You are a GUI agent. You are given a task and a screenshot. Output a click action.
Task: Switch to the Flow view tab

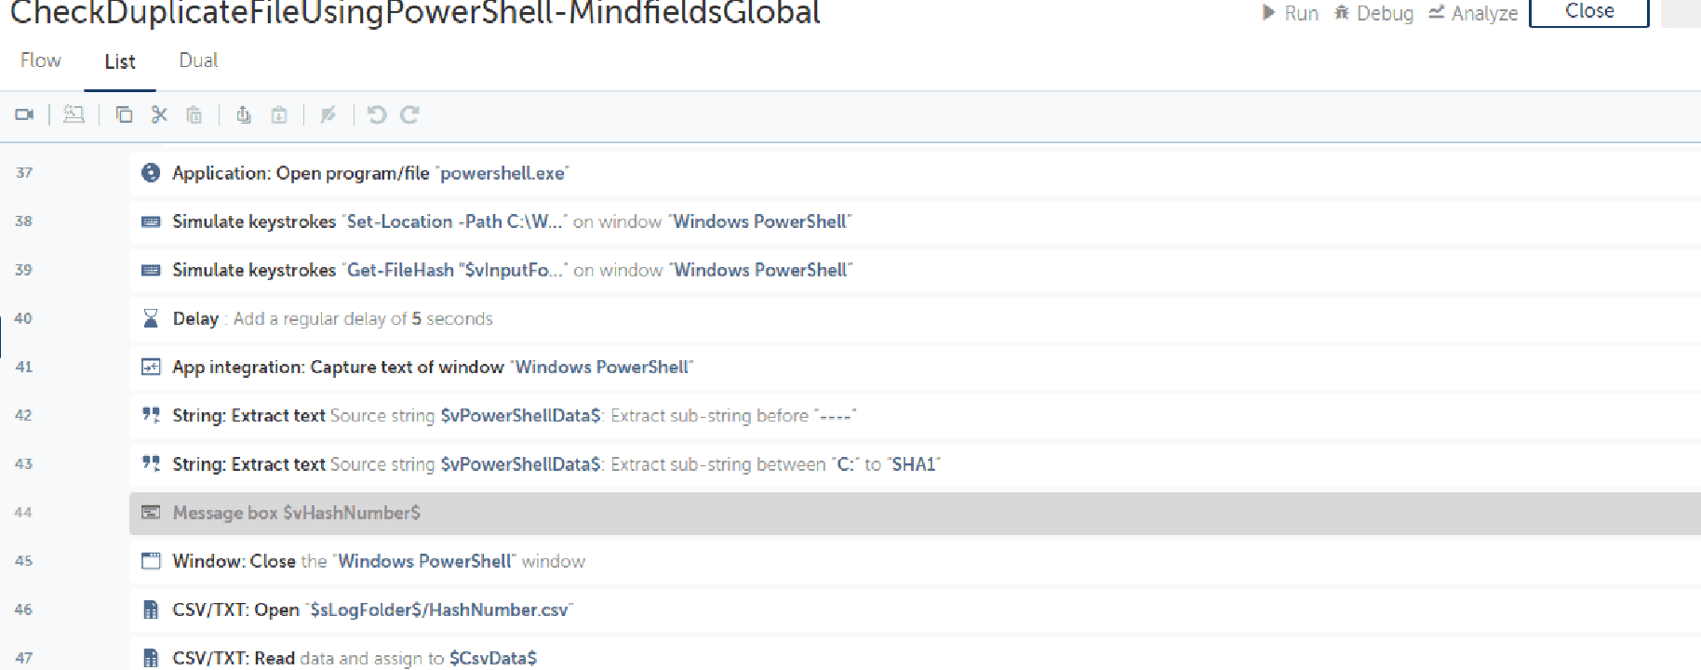[41, 60]
